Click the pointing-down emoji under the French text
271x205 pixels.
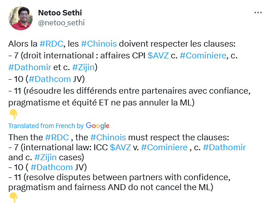click(x=14, y=114)
